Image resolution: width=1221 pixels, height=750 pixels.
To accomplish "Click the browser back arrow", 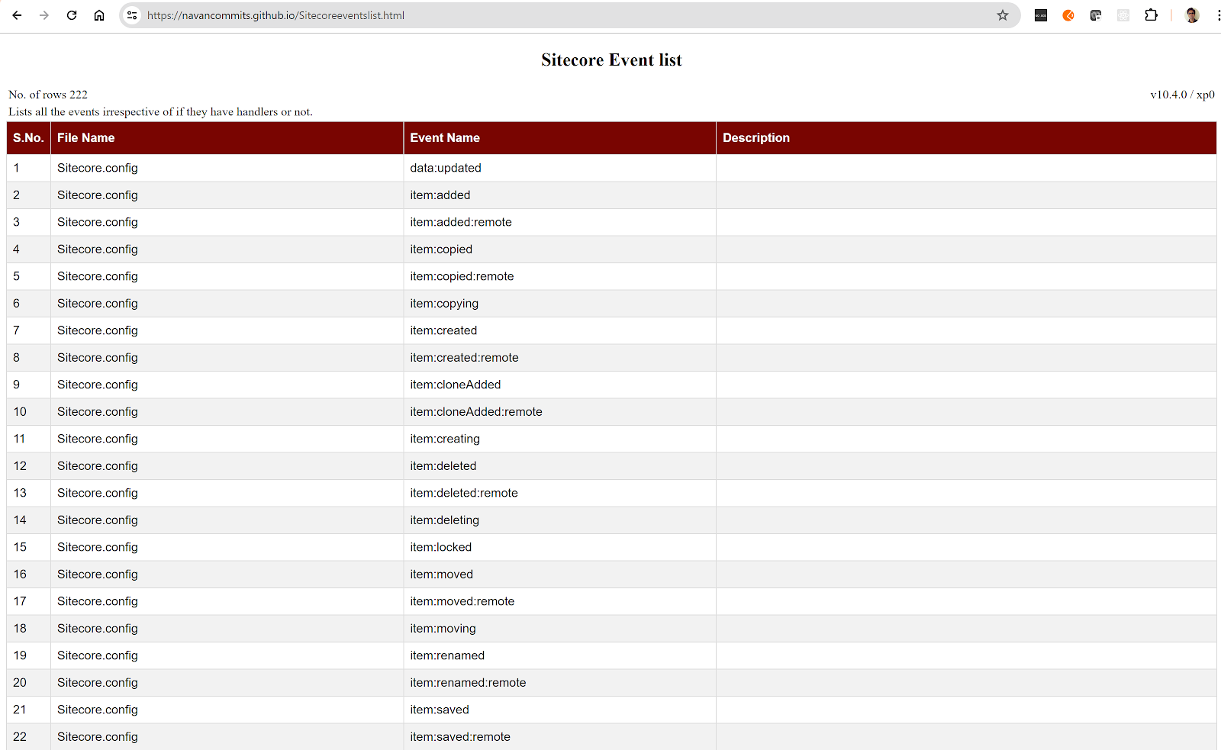I will point(17,15).
